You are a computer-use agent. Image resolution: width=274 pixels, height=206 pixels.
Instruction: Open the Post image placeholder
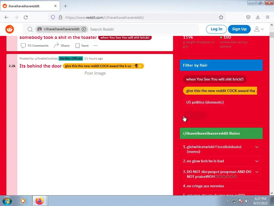[95, 73]
